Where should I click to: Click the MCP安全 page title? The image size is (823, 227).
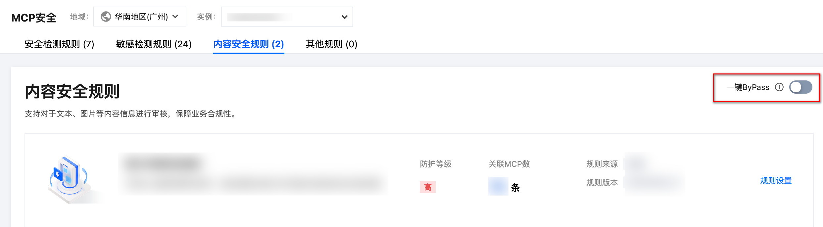[34, 18]
